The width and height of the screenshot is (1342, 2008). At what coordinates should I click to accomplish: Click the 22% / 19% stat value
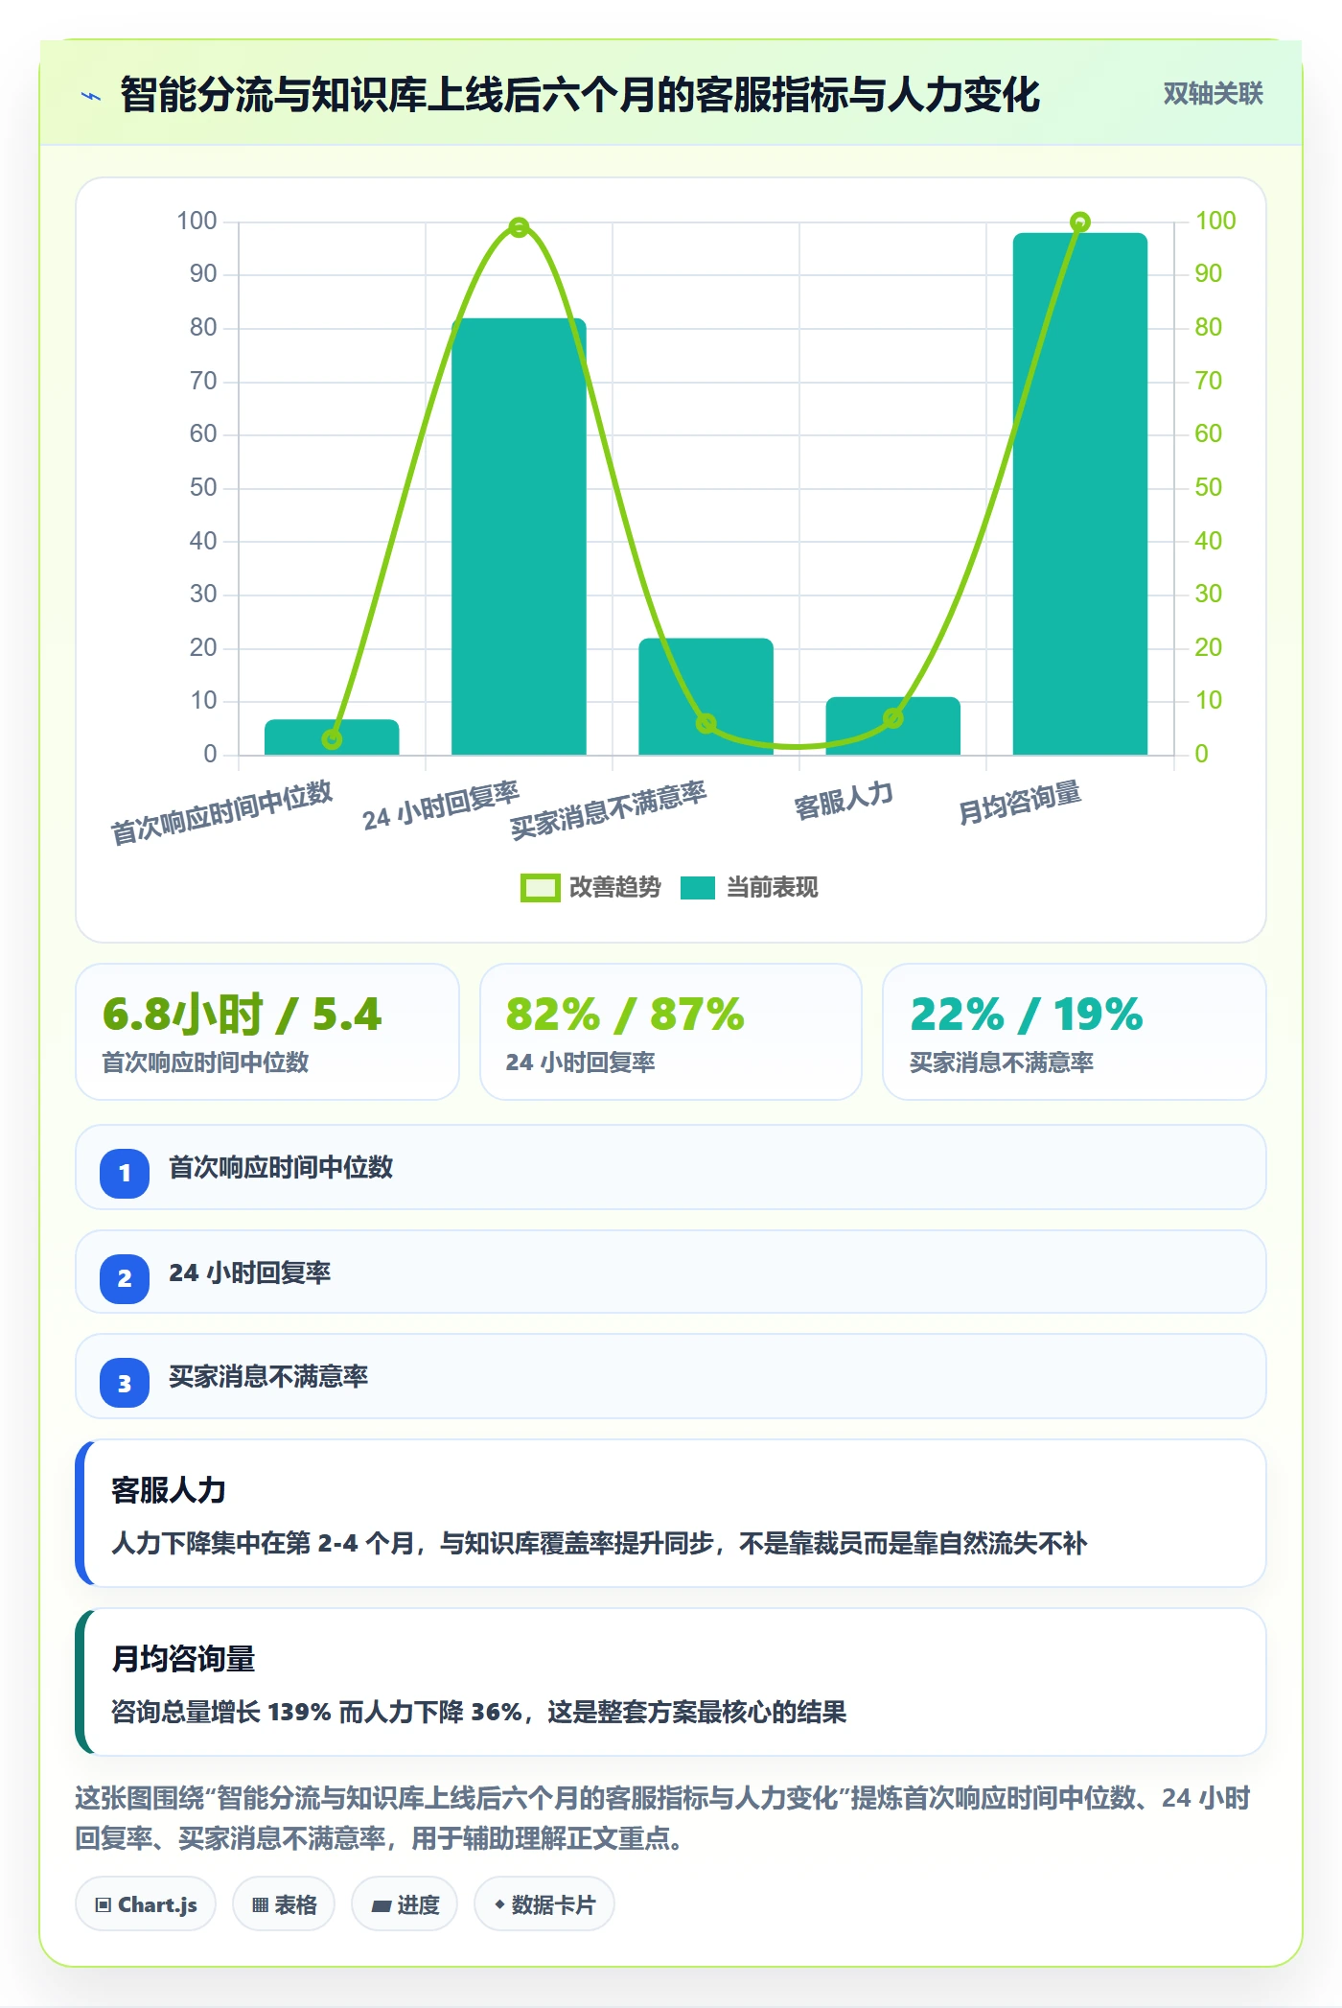click(x=1027, y=1015)
